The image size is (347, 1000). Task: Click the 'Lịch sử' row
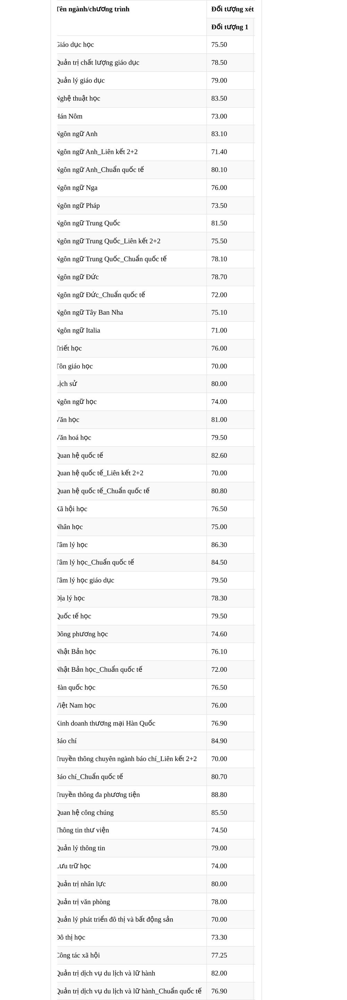click(x=155, y=384)
